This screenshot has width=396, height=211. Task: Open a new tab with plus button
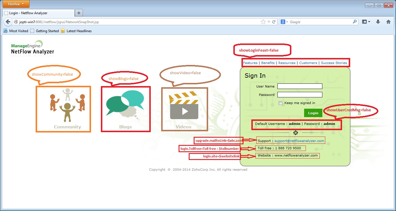coord(79,13)
